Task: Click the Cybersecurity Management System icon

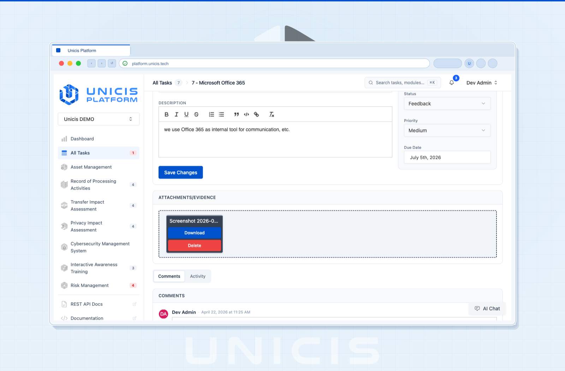Action: tap(64, 247)
